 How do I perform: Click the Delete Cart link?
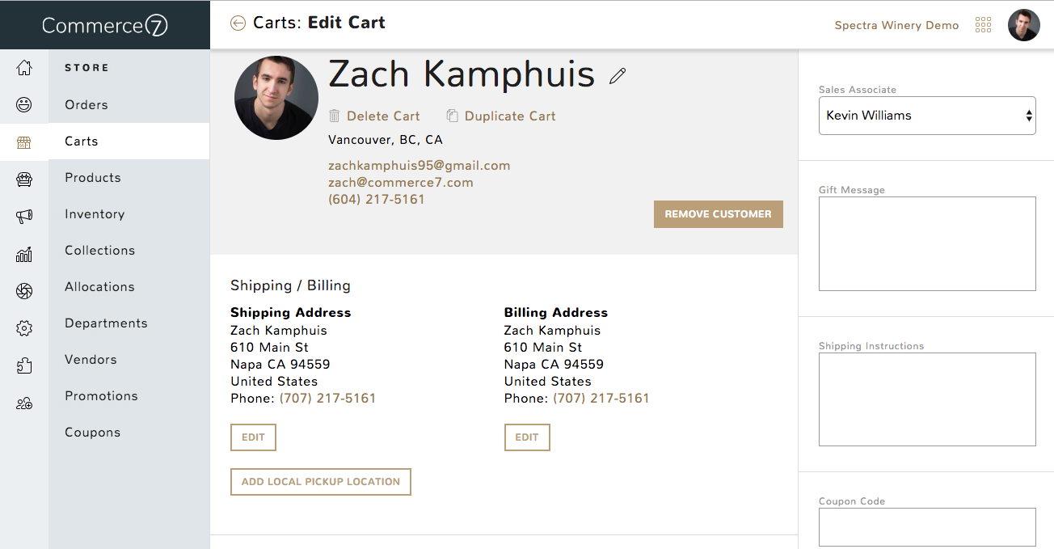[x=374, y=116]
